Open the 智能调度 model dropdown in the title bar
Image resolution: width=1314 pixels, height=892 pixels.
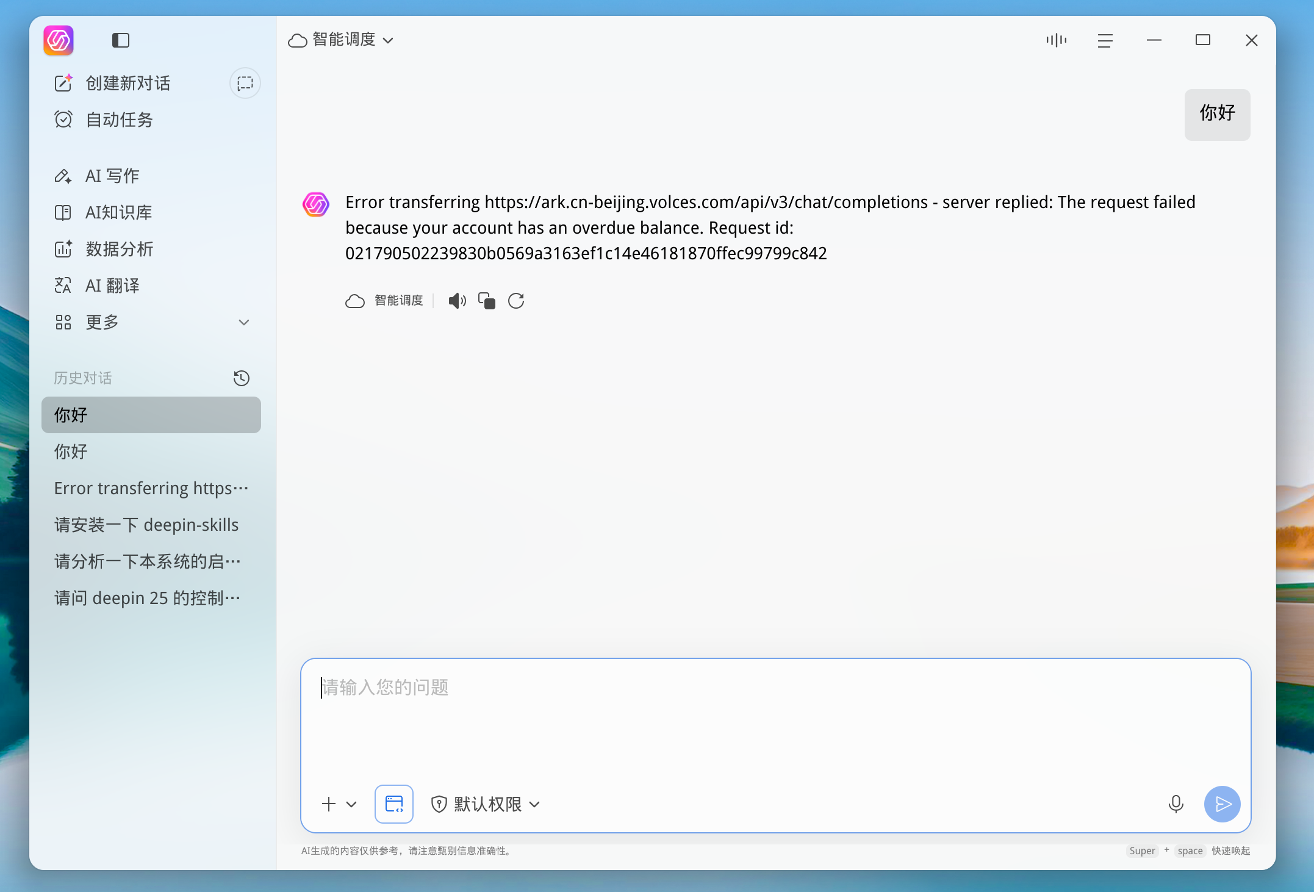(342, 40)
